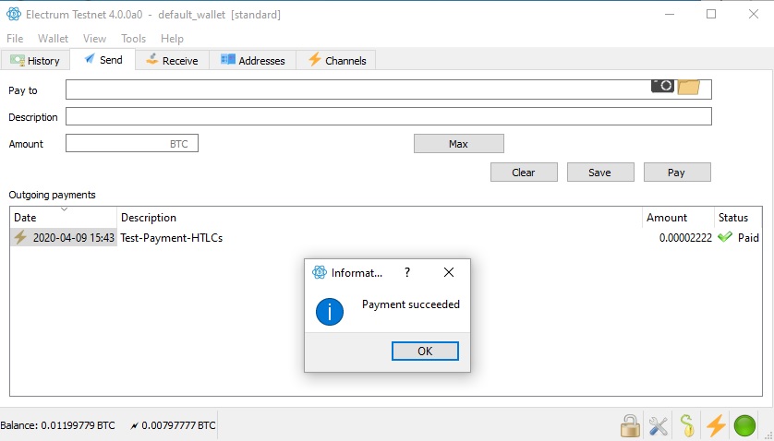Viewport: 774px width, 441px height.
Task: Maximize the Electrum window
Action: tap(711, 15)
